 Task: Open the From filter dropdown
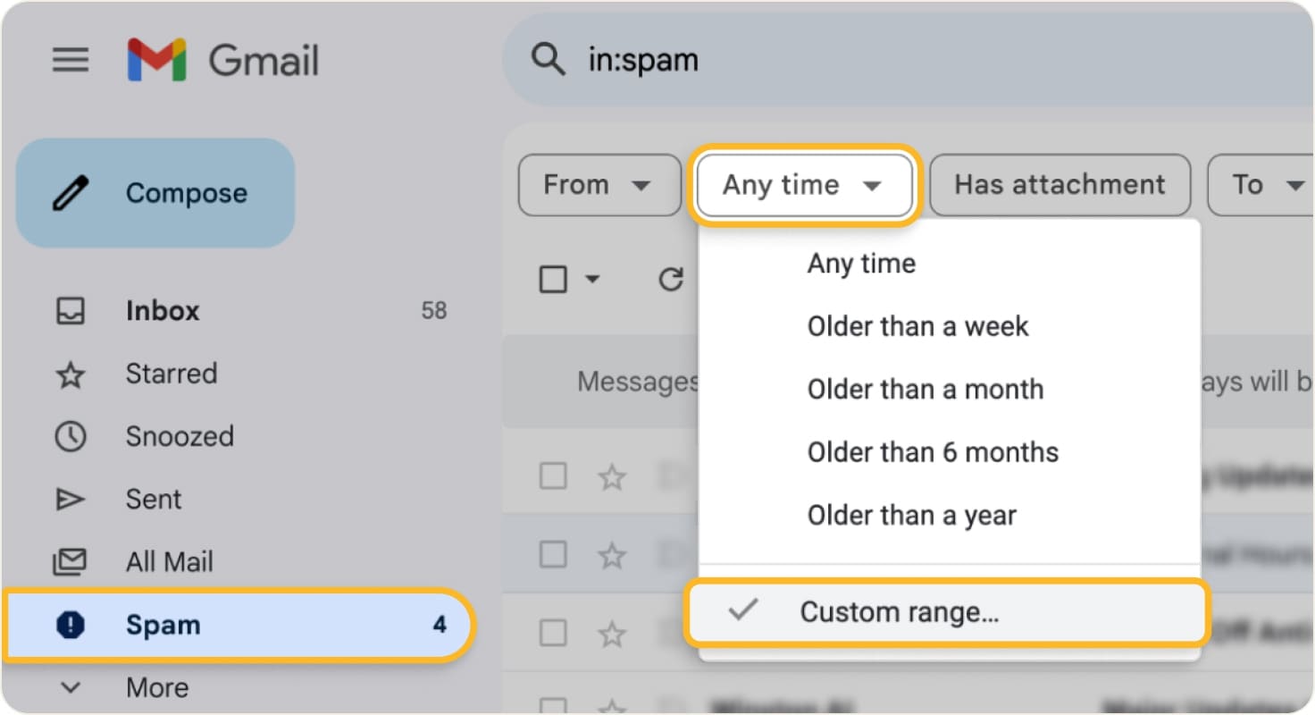click(599, 185)
